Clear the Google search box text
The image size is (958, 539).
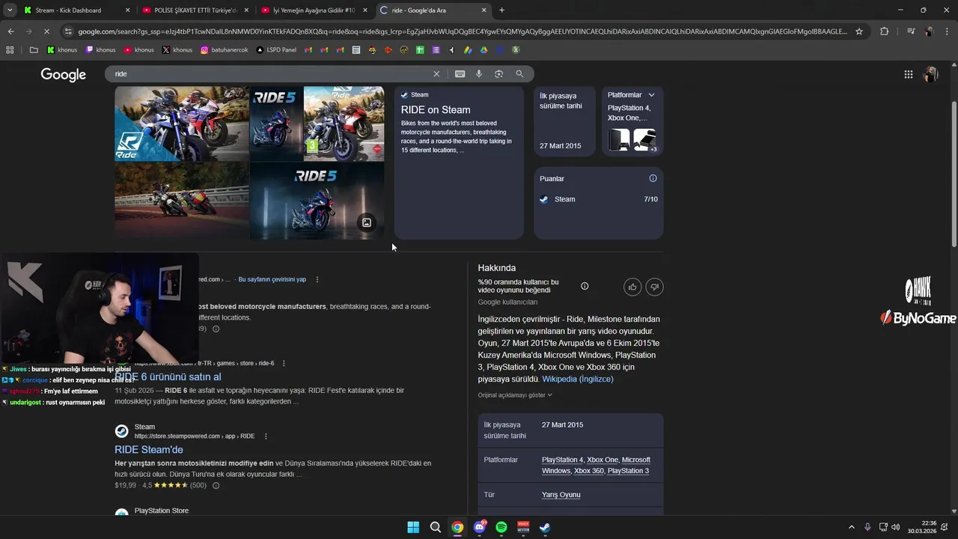coord(436,74)
